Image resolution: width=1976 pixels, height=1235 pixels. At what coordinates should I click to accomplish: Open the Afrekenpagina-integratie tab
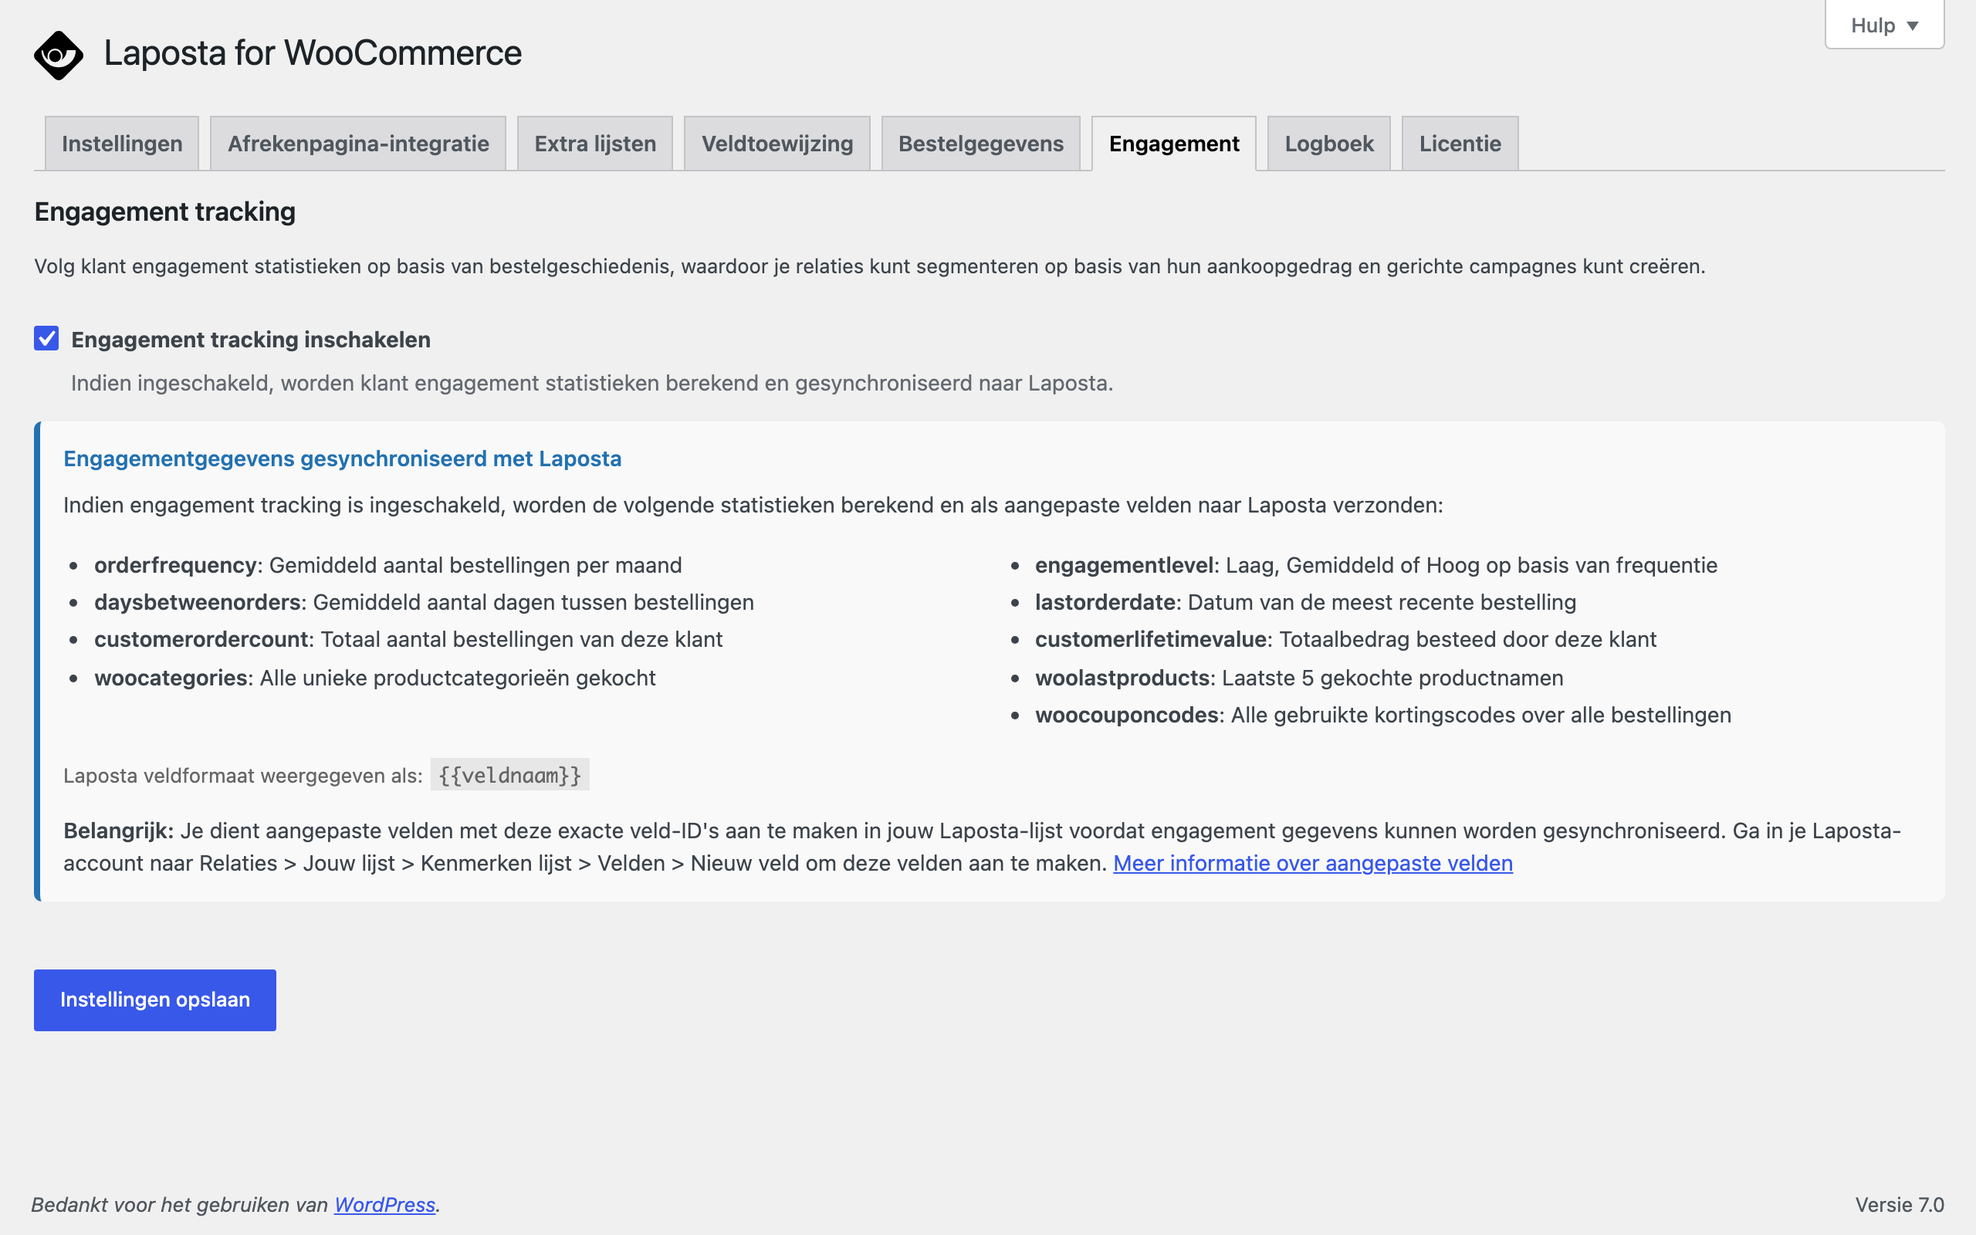pyautogui.click(x=357, y=144)
